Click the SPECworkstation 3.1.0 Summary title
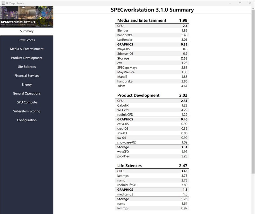This screenshot has height=214, width=255. point(152,10)
